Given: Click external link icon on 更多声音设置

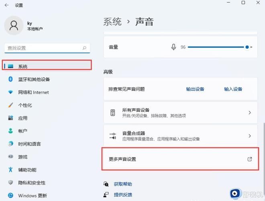Looking at the screenshot, I should 249,159.
